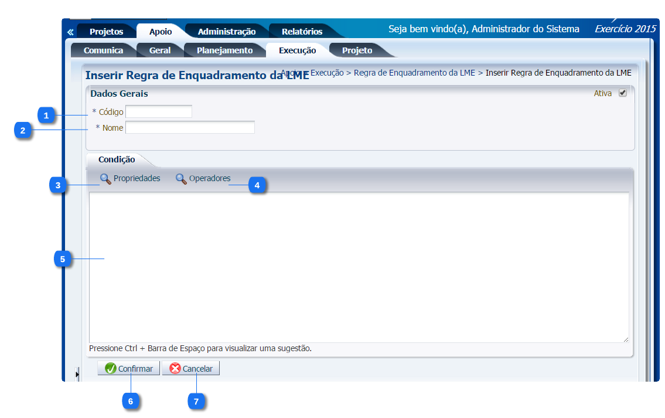Image resolution: width=665 pixels, height=418 pixels.
Task: Switch to the Projetos tab
Action: (106, 32)
